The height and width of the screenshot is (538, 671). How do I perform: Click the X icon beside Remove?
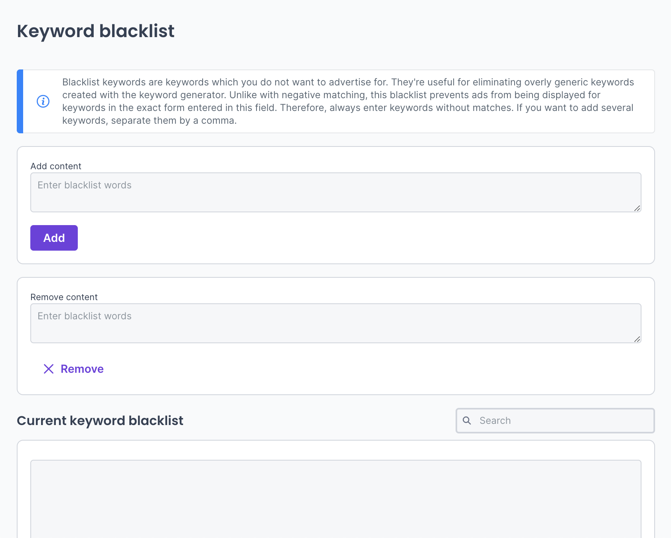pos(49,369)
